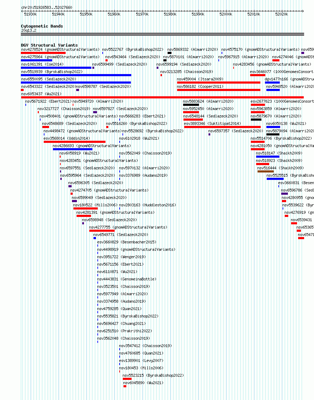Select nsv6102918 (Wu2021) label

pyautogui.click(x=139, y=138)
